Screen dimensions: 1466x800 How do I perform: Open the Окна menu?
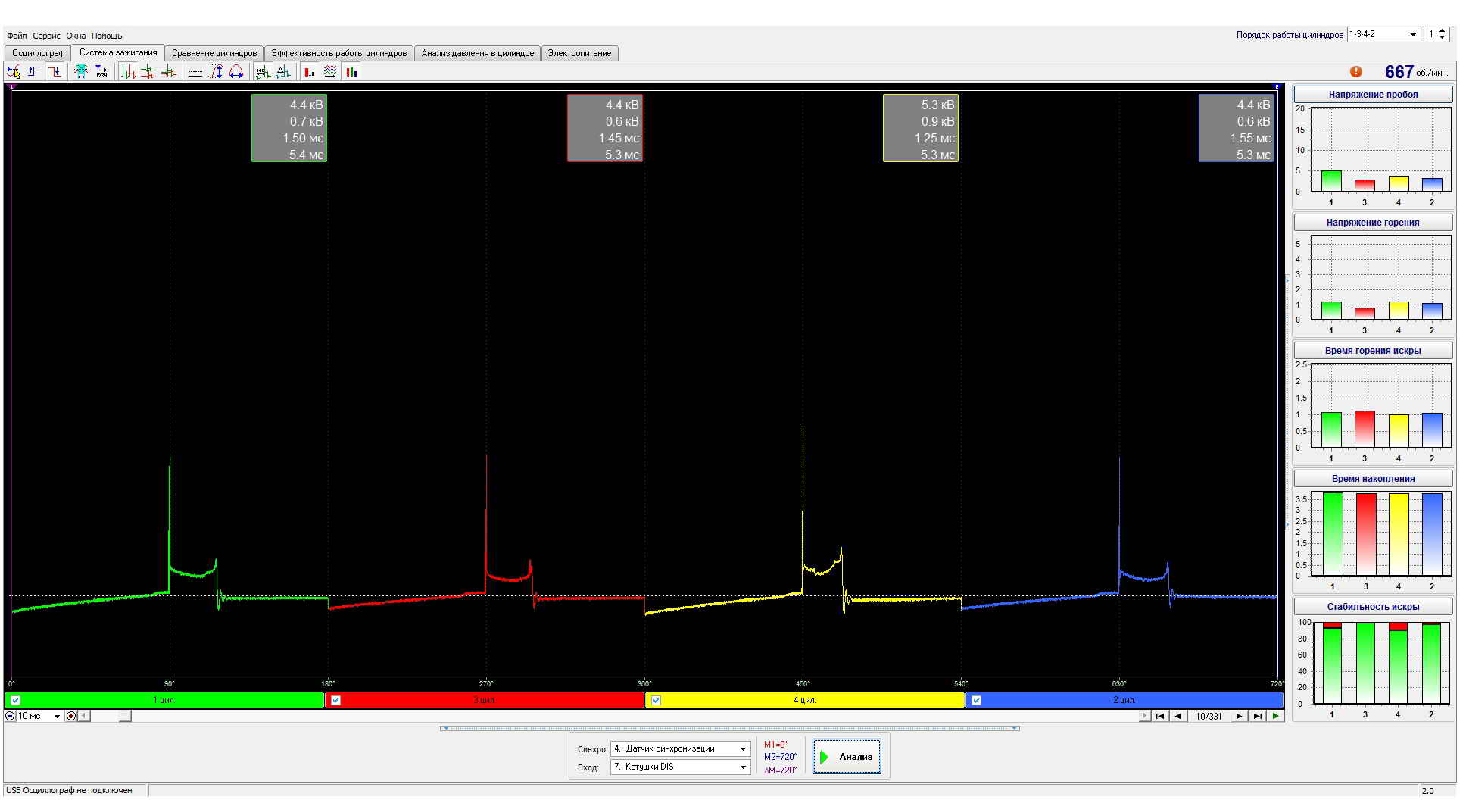coord(76,36)
